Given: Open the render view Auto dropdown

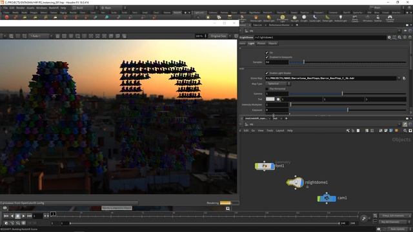Looking at the screenshot, I should click(x=41, y=36).
